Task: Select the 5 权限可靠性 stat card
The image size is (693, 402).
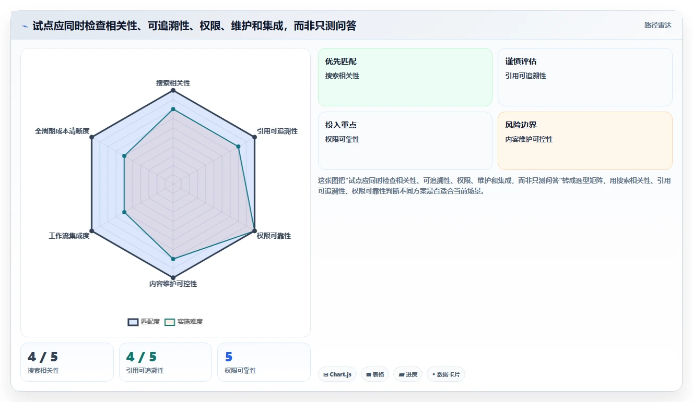Action: point(264,362)
